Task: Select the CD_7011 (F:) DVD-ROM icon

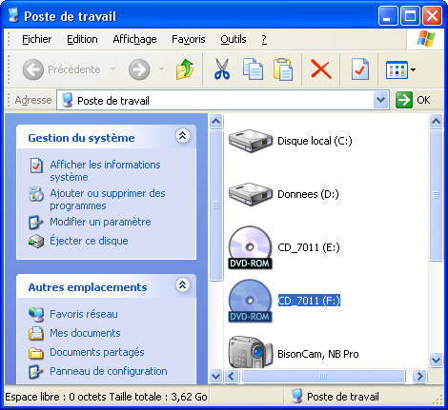Action: coord(250,301)
